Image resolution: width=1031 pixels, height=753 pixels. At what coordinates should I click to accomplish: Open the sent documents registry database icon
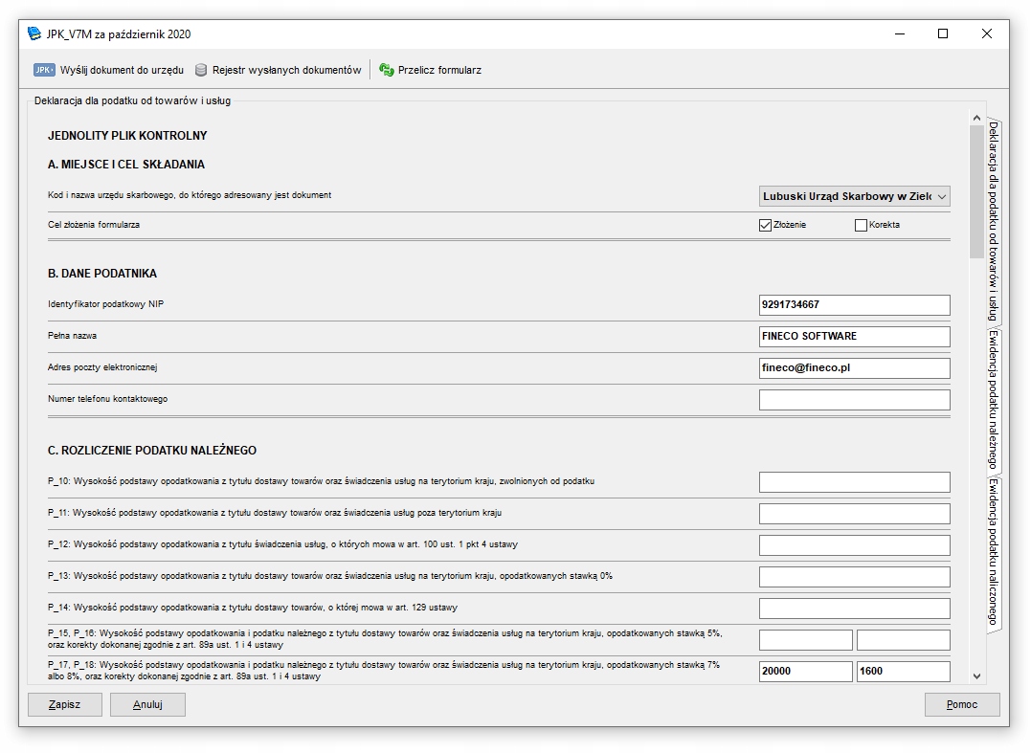pos(201,70)
